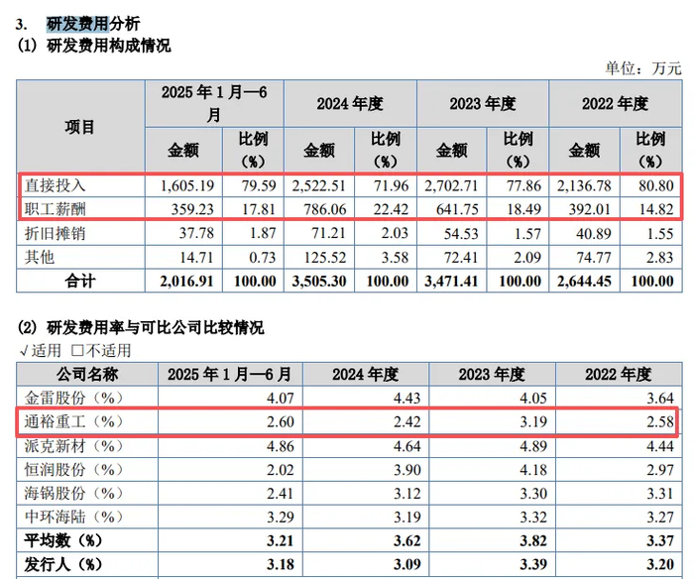Click the value 80.80
Screen dimensions: 694x579
(656, 185)
